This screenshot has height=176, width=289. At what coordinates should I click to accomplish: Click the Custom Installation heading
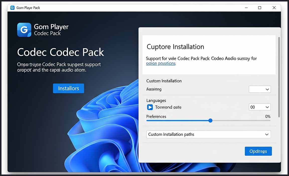pyautogui.click(x=164, y=81)
